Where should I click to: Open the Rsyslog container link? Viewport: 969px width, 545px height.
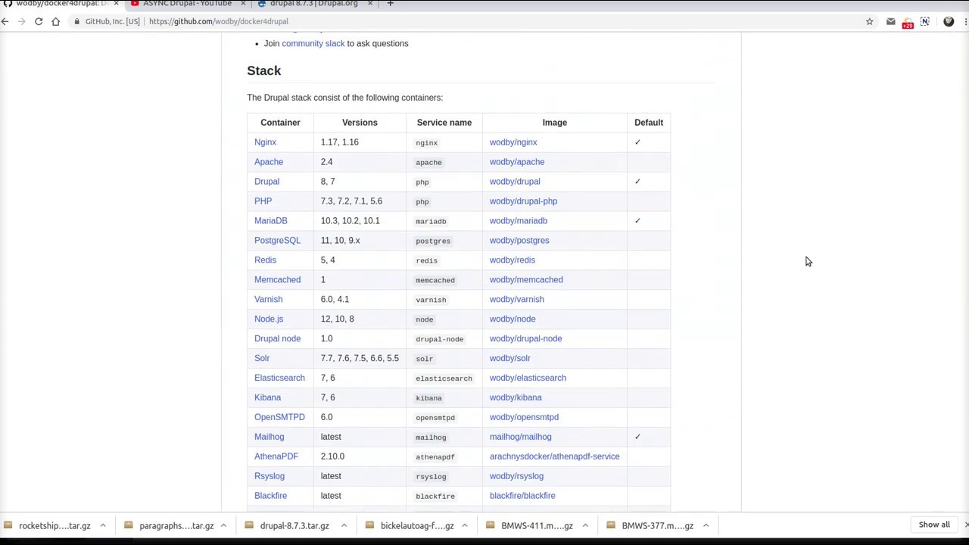270,476
